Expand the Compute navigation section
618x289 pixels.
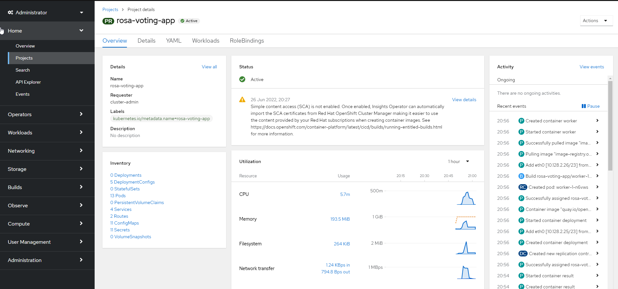pyautogui.click(x=47, y=224)
